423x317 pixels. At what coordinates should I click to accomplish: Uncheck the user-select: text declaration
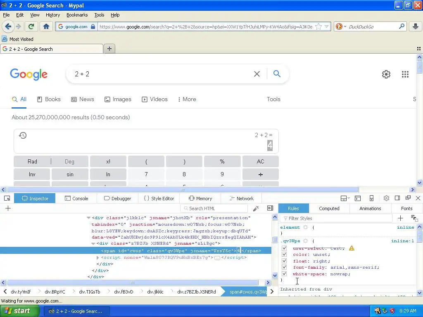284,248
